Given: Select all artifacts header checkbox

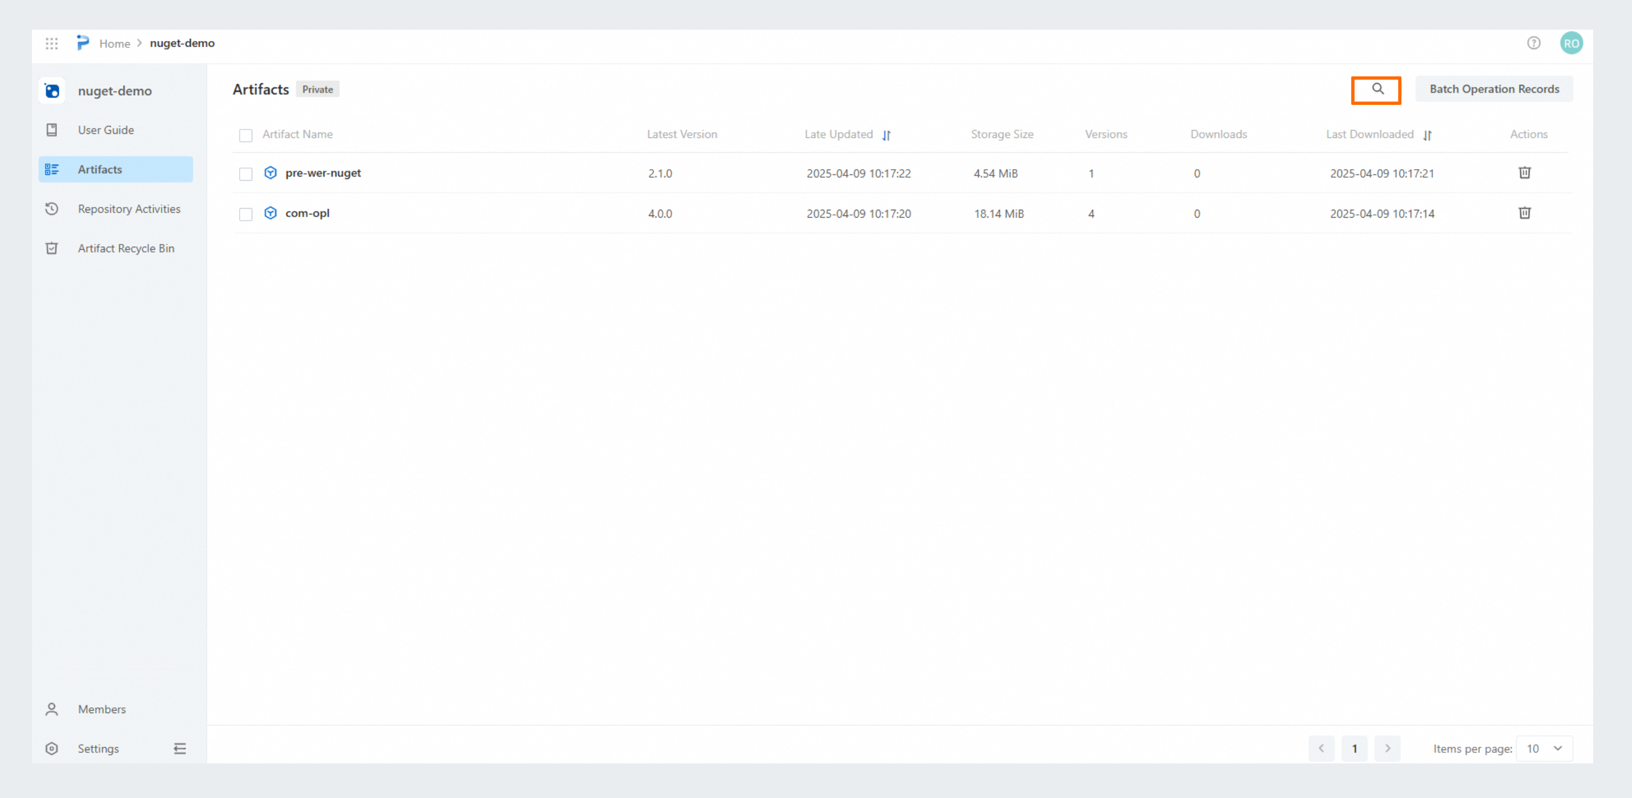Looking at the screenshot, I should click(x=246, y=136).
